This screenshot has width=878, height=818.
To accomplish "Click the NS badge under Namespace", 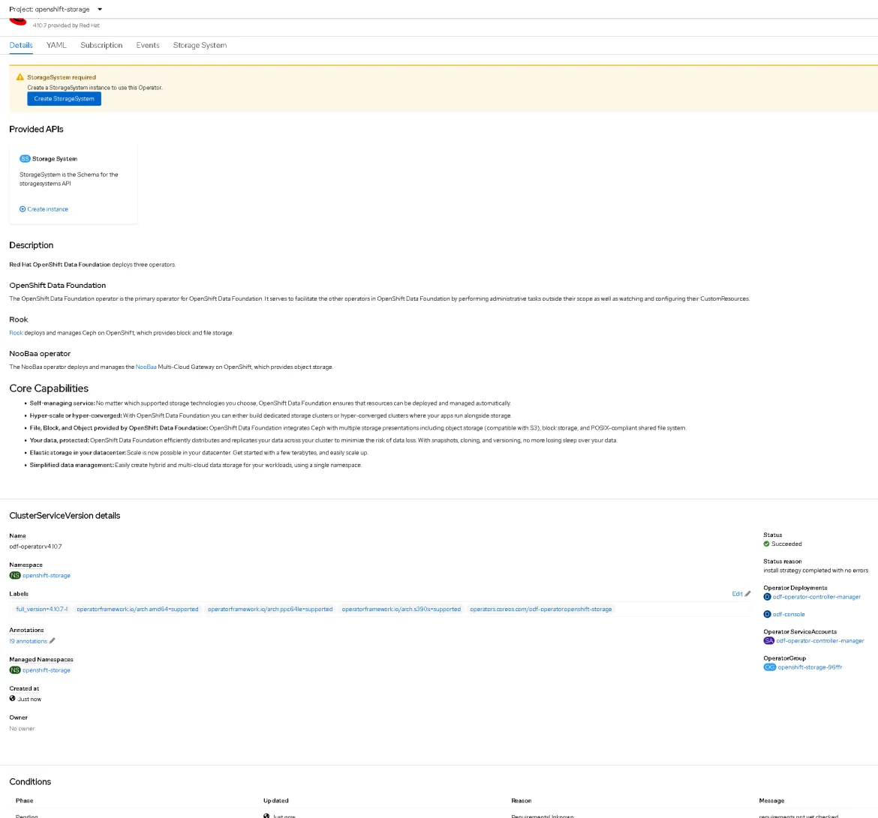I will [14, 575].
